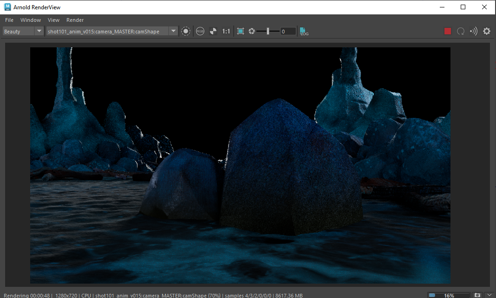Maximize the Arnold RenderView window
Image resolution: width=496 pixels, height=298 pixels.
tap(463, 7)
